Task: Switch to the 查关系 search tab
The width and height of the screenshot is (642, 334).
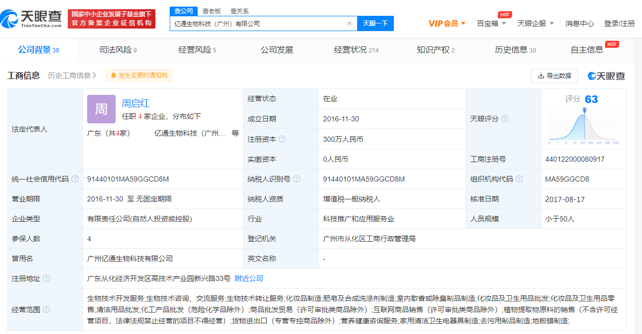Action: (x=239, y=11)
